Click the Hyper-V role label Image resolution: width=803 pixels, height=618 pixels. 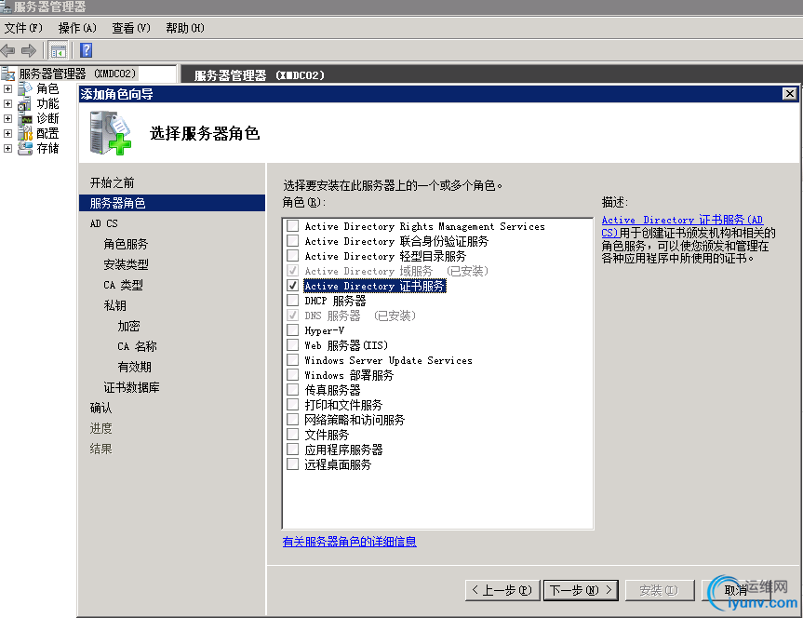[x=324, y=330]
